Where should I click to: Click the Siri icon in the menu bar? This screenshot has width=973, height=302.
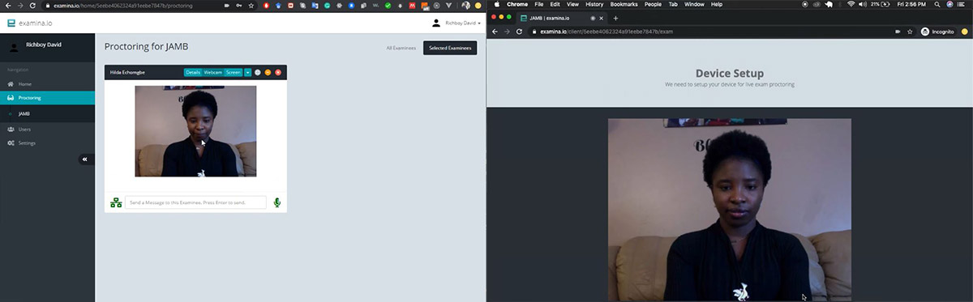pos(949,4)
